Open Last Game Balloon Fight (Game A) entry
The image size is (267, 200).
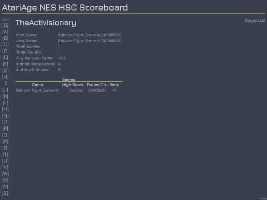pos(89,40)
